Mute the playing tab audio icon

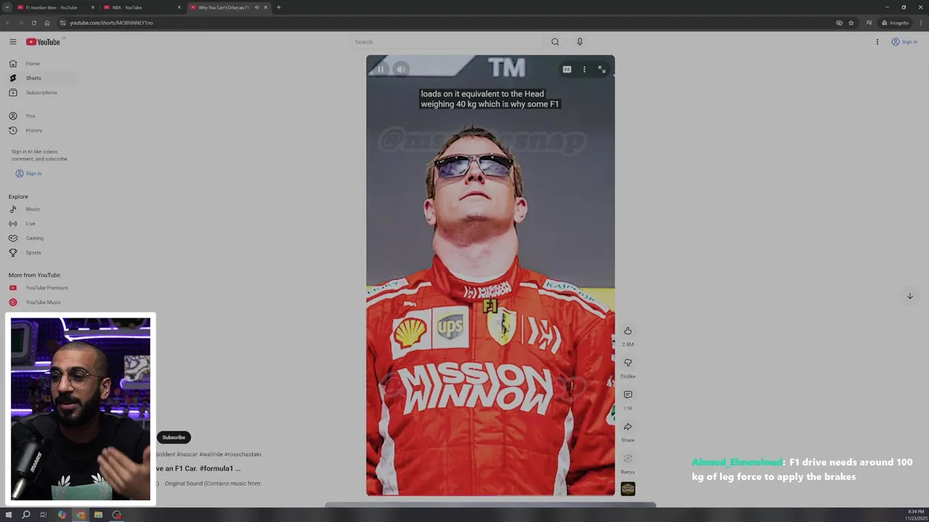pyautogui.click(x=256, y=7)
